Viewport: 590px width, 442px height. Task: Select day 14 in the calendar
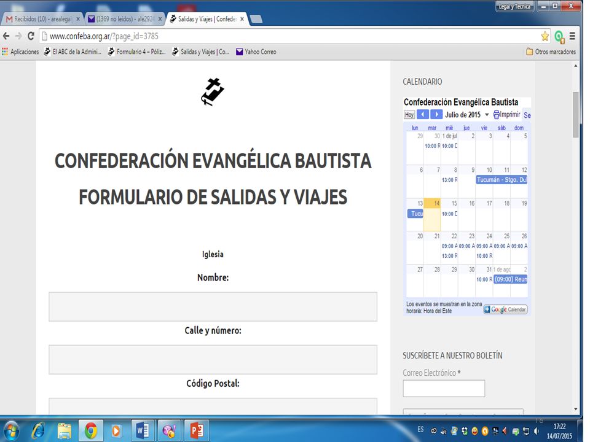click(432, 215)
